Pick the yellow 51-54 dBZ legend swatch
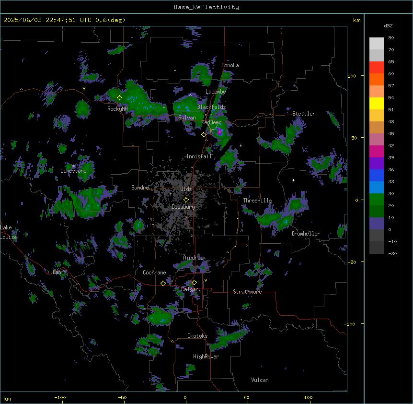Screen dimensions: 413x404 coord(377,103)
